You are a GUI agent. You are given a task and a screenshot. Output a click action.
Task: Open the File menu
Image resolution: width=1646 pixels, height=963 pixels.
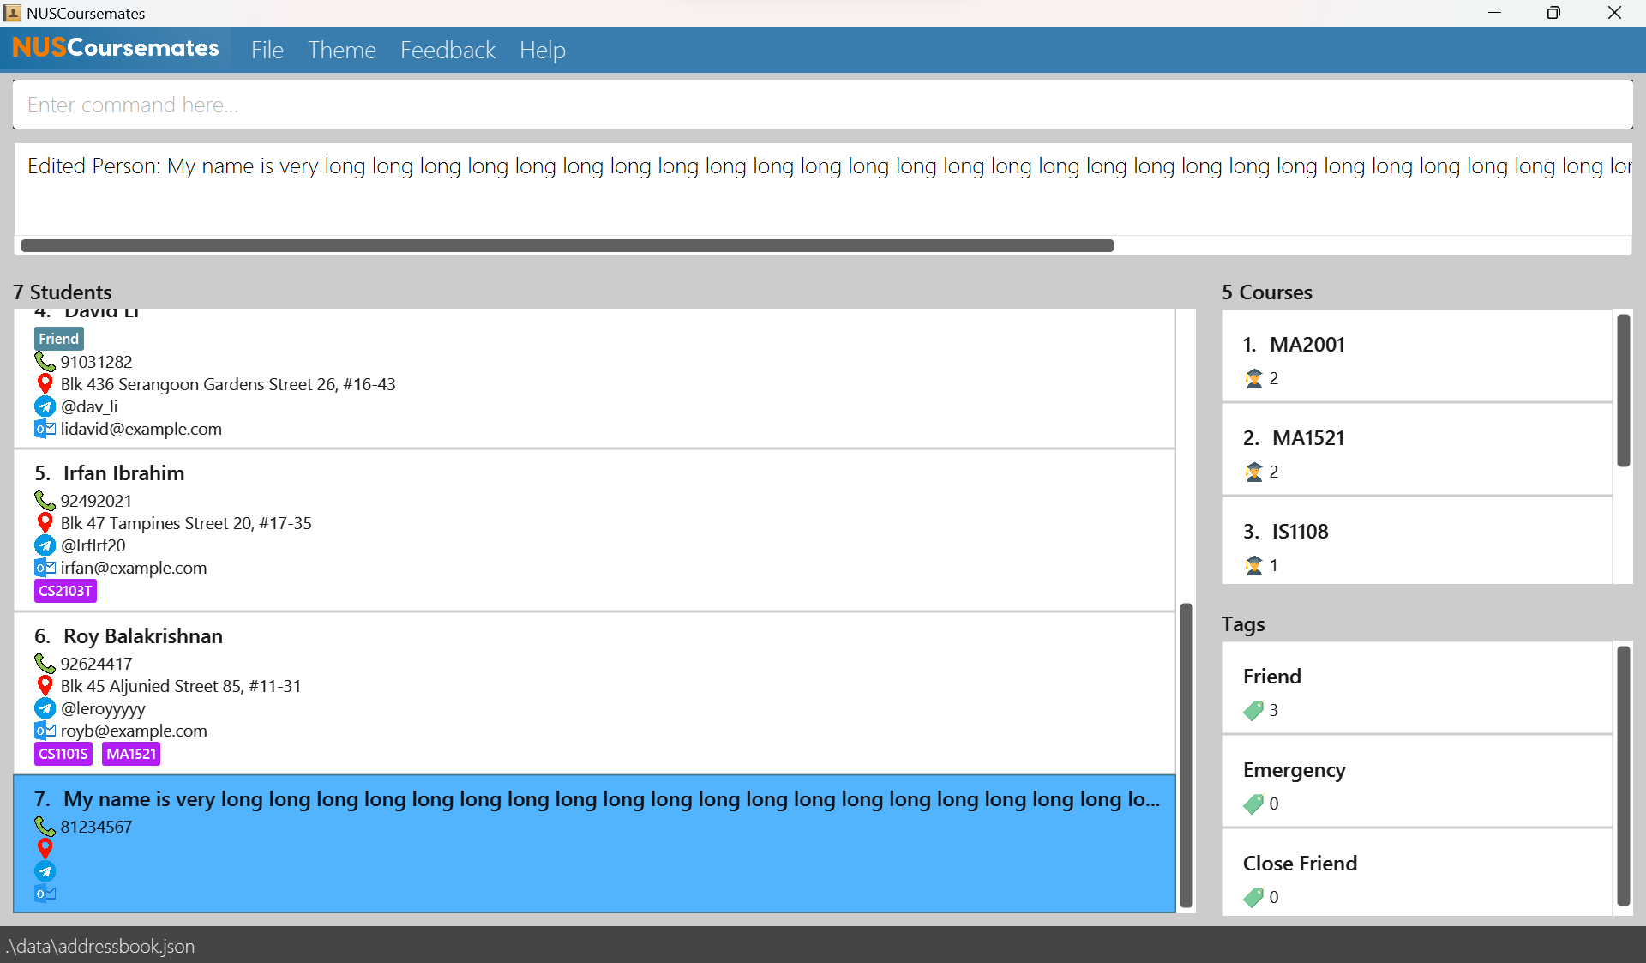(267, 51)
